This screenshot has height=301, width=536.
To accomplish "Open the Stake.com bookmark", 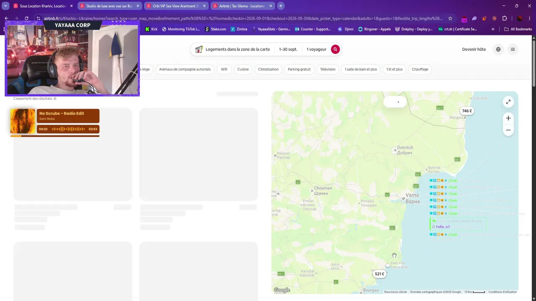I will click(216, 29).
